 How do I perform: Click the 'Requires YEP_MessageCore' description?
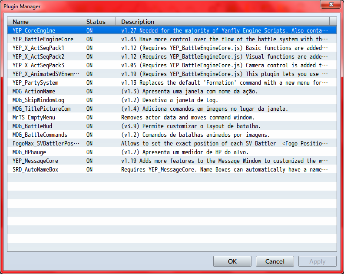[x=225, y=169]
